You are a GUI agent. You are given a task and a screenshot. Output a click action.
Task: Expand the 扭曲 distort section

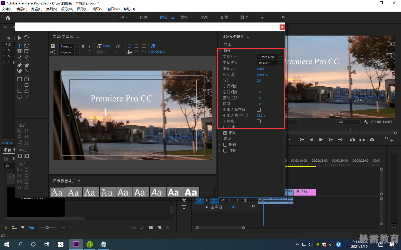pyautogui.click(x=224, y=127)
